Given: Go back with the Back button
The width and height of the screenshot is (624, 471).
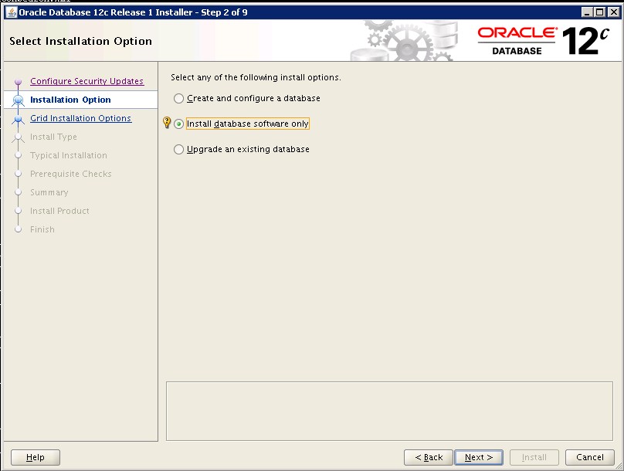Looking at the screenshot, I should pyautogui.click(x=429, y=457).
